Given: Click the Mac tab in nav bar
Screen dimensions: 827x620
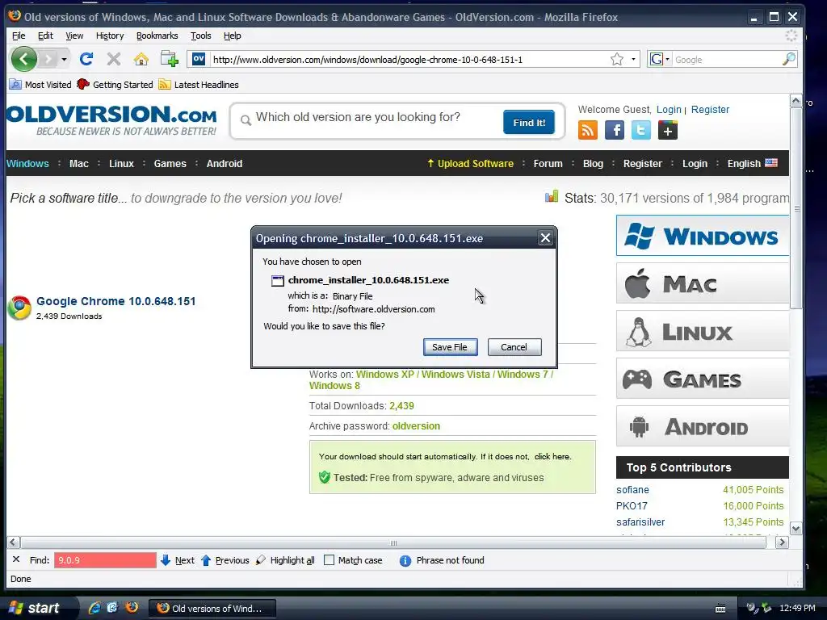Looking at the screenshot, I should (x=79, y=163).
